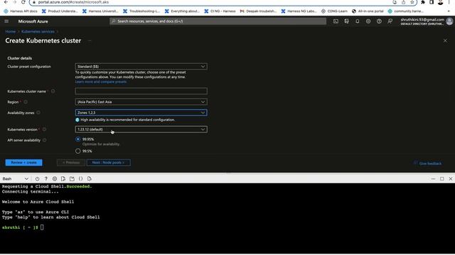Screen dimensions: 455x255
Task: Open the Azure notifications bell
Action: click(357, 21)
